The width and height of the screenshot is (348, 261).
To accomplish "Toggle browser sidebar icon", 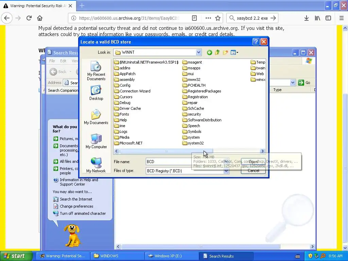I will [328, 18].
